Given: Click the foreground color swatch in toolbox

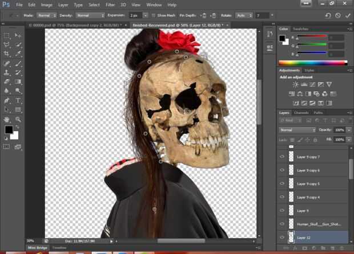Looking at the screenshot, I should point(9,129).
